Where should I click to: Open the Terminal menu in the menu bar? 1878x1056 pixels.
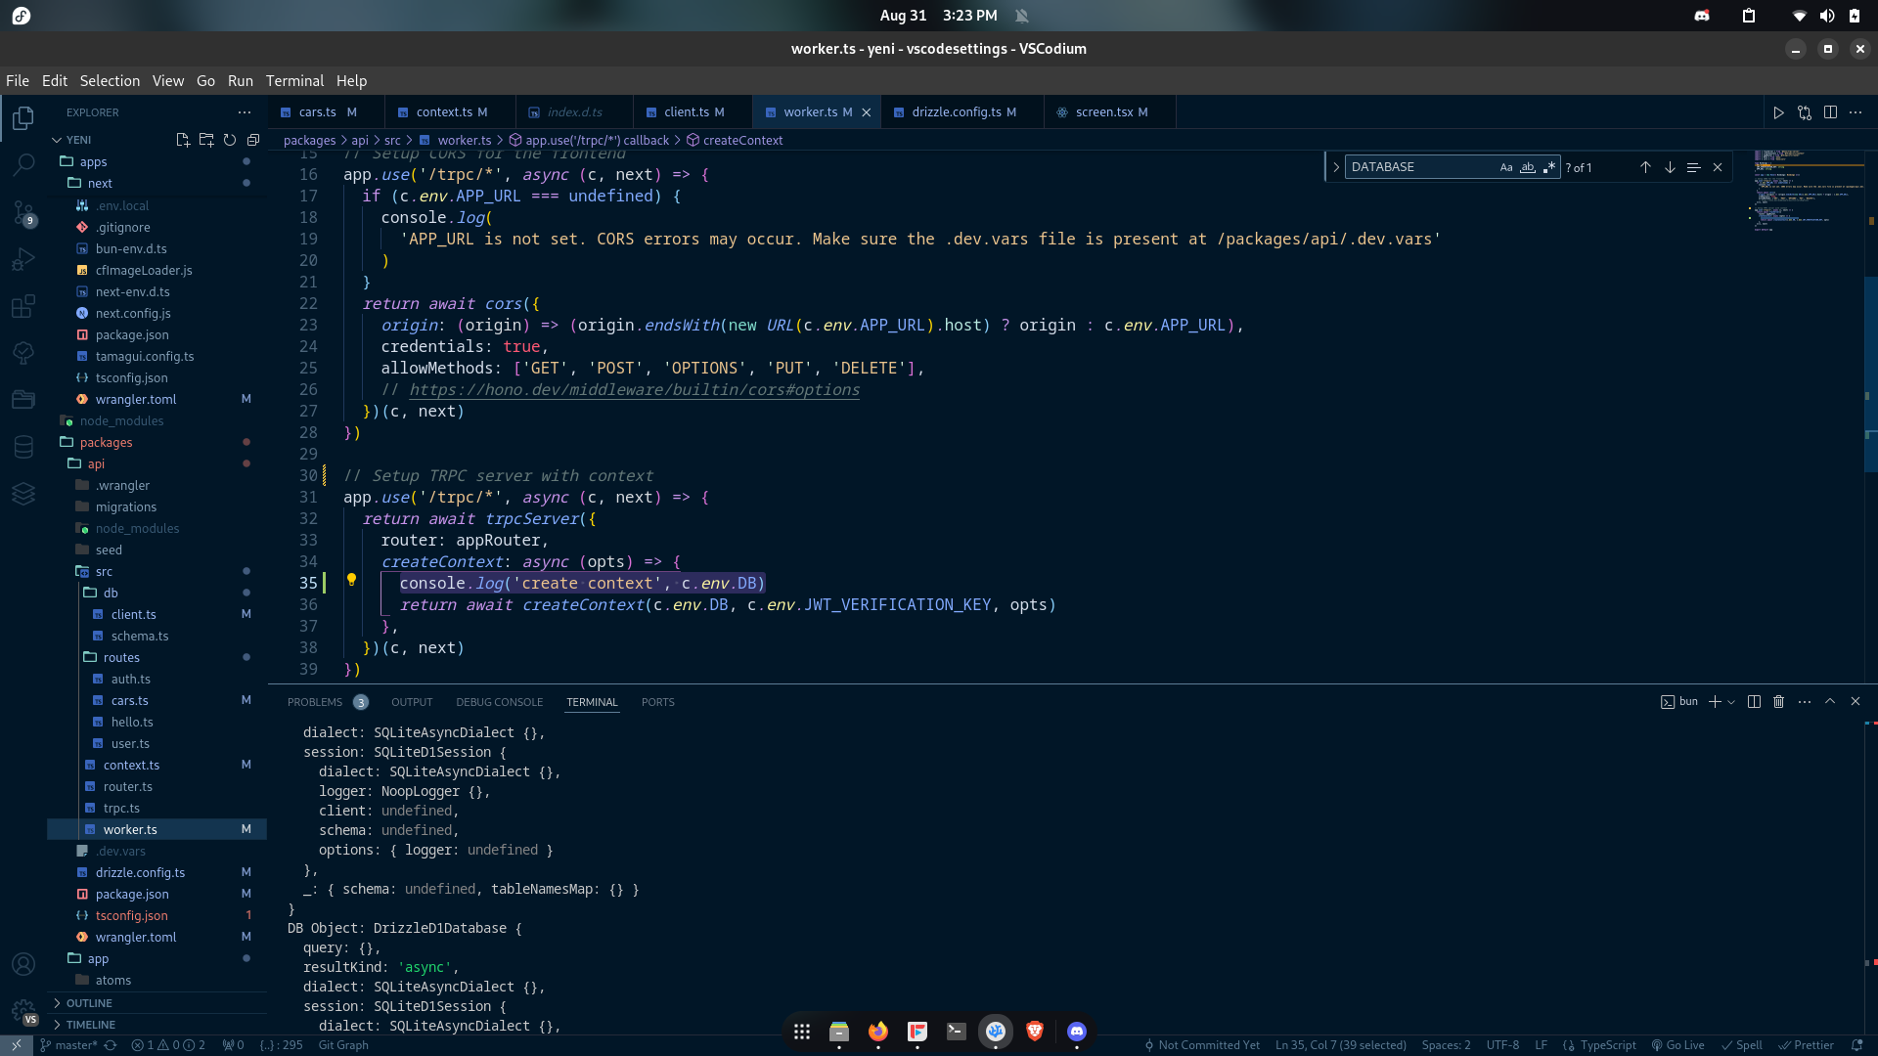[x=294, y=80]
